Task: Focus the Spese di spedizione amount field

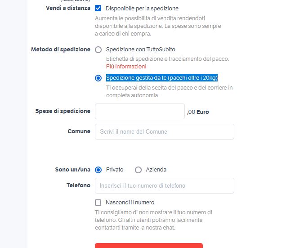Action: pyautogui.click(x=139, y=112)
